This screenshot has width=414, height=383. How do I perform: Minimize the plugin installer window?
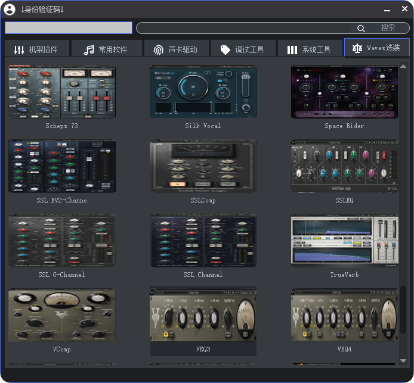[x=387, y=11]
